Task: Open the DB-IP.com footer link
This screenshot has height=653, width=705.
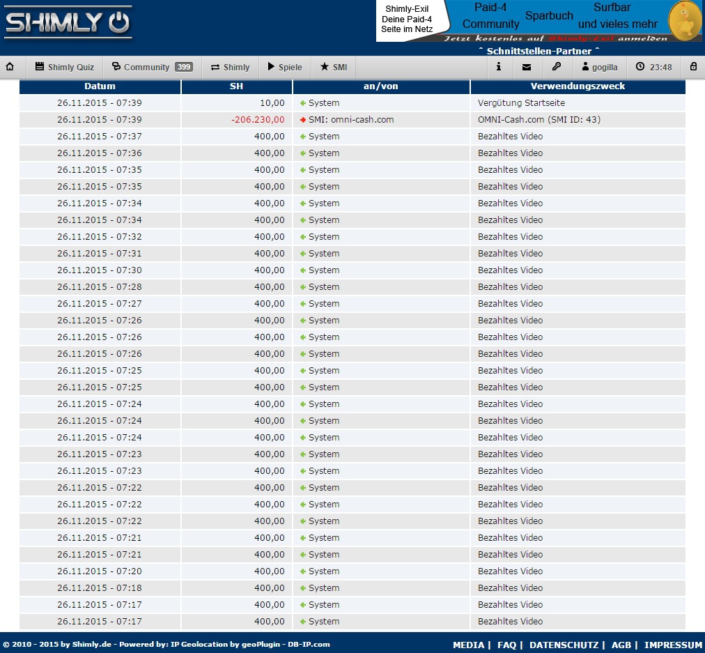Action: pyautogui.click(x=309, y=644)
